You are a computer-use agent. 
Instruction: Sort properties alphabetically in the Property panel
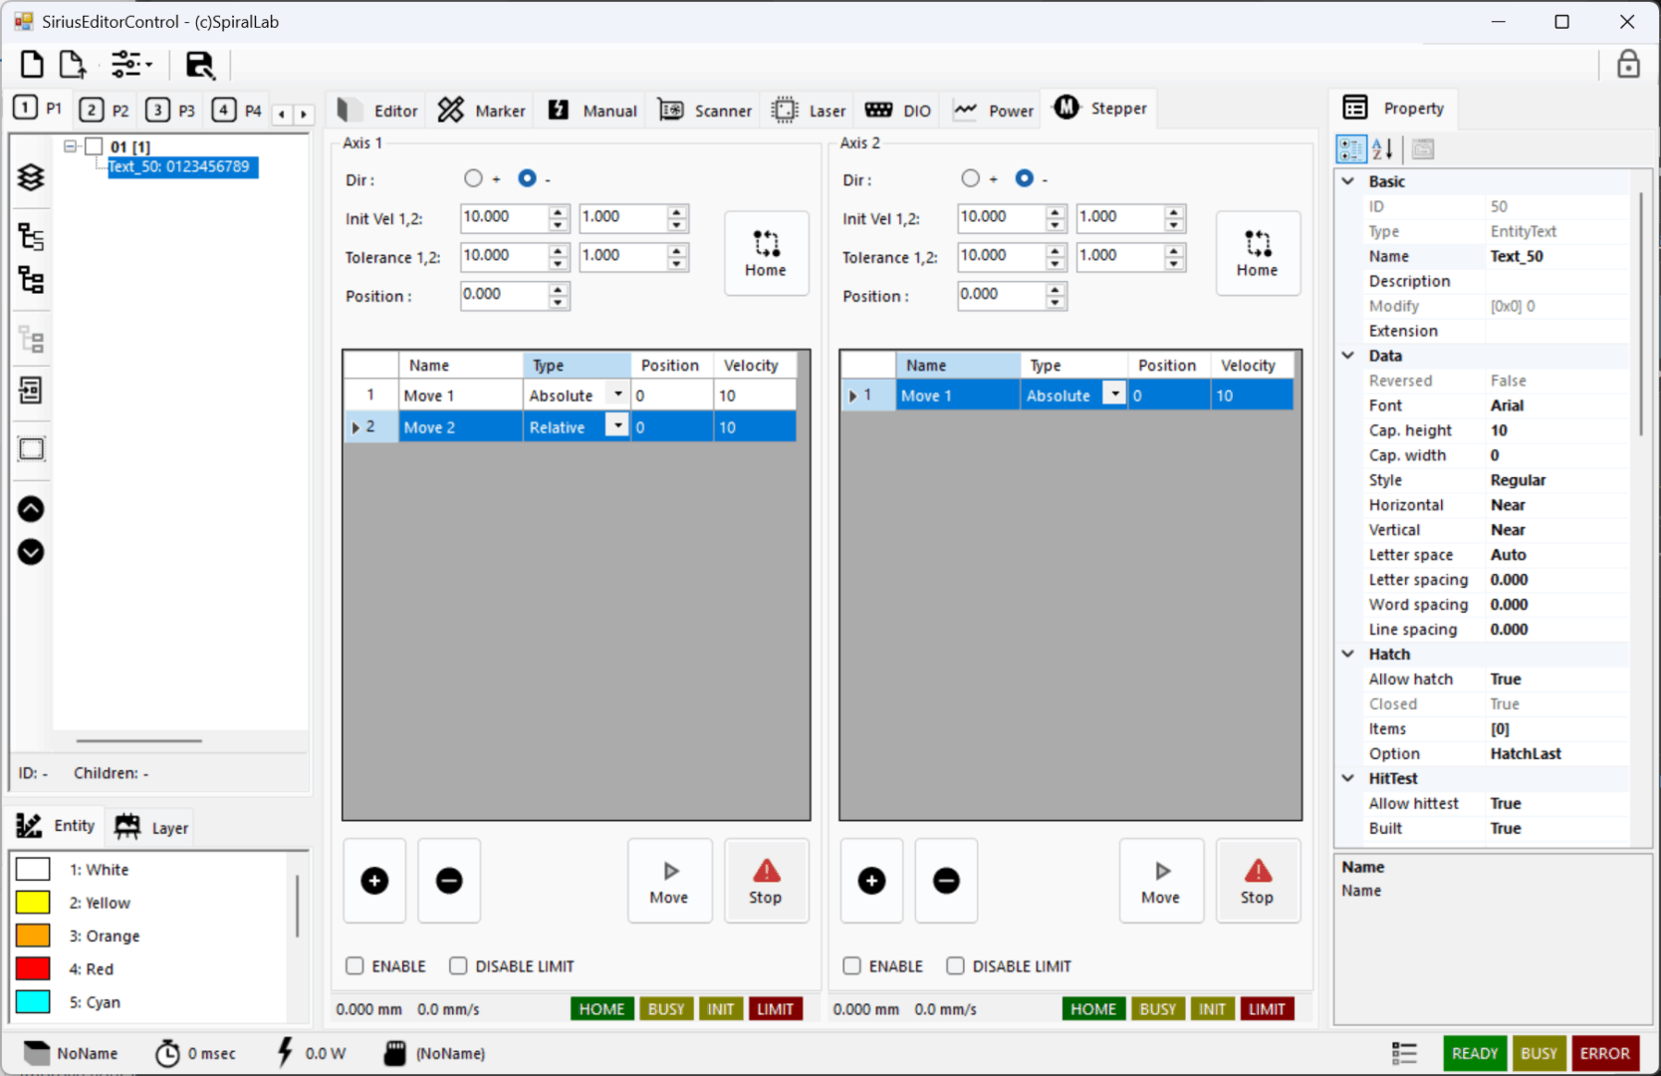click(1382, 149)
